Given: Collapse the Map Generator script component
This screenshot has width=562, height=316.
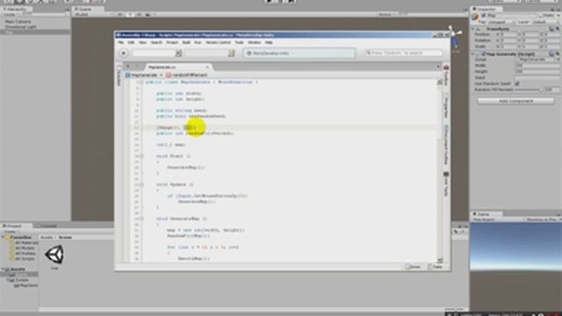Looking at the screenshot, I should click(x=473, y=54).
